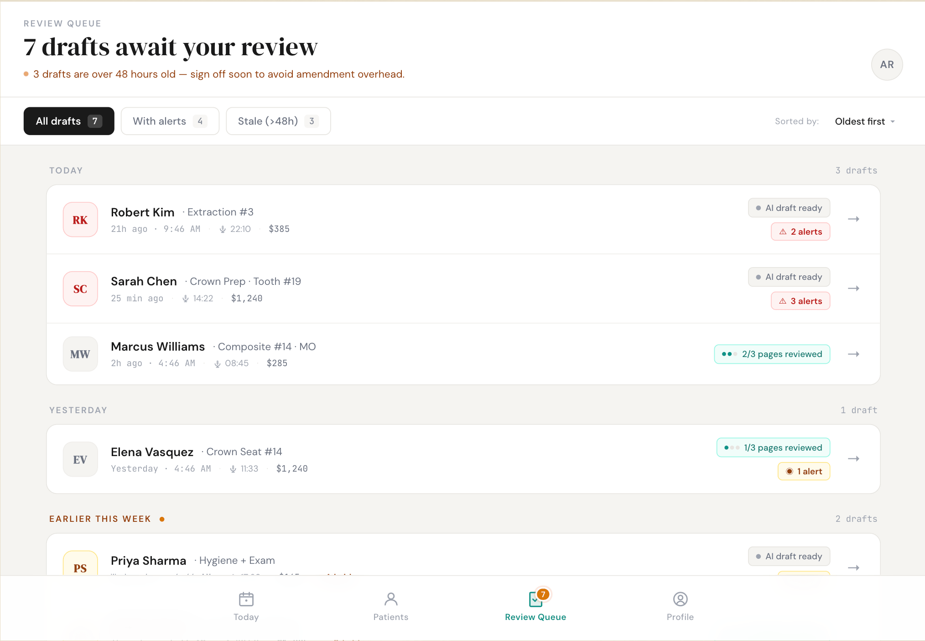Open Elena Vasquez draft via arrow
Viewport: 925px width, 641px height.
pyautogui.click(x=853, y=458)
